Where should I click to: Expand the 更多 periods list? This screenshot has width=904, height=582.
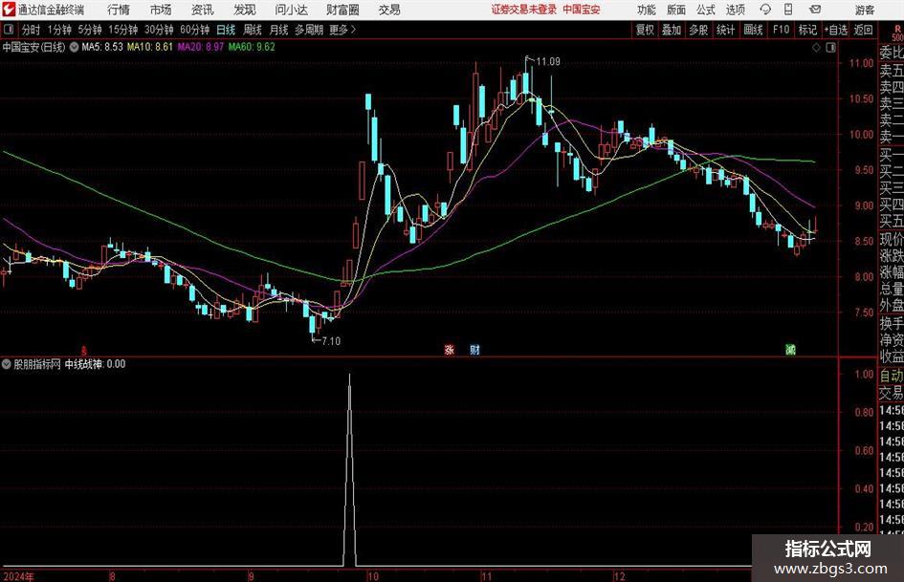point(342,30)
